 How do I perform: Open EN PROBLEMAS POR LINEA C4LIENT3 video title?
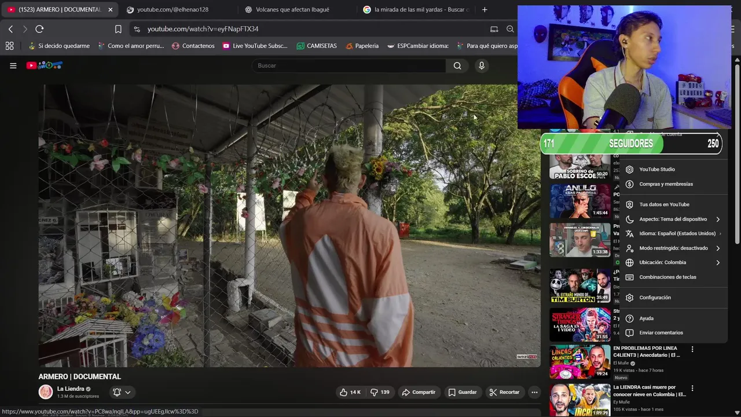pyautogui.click(x=647, y=352)
